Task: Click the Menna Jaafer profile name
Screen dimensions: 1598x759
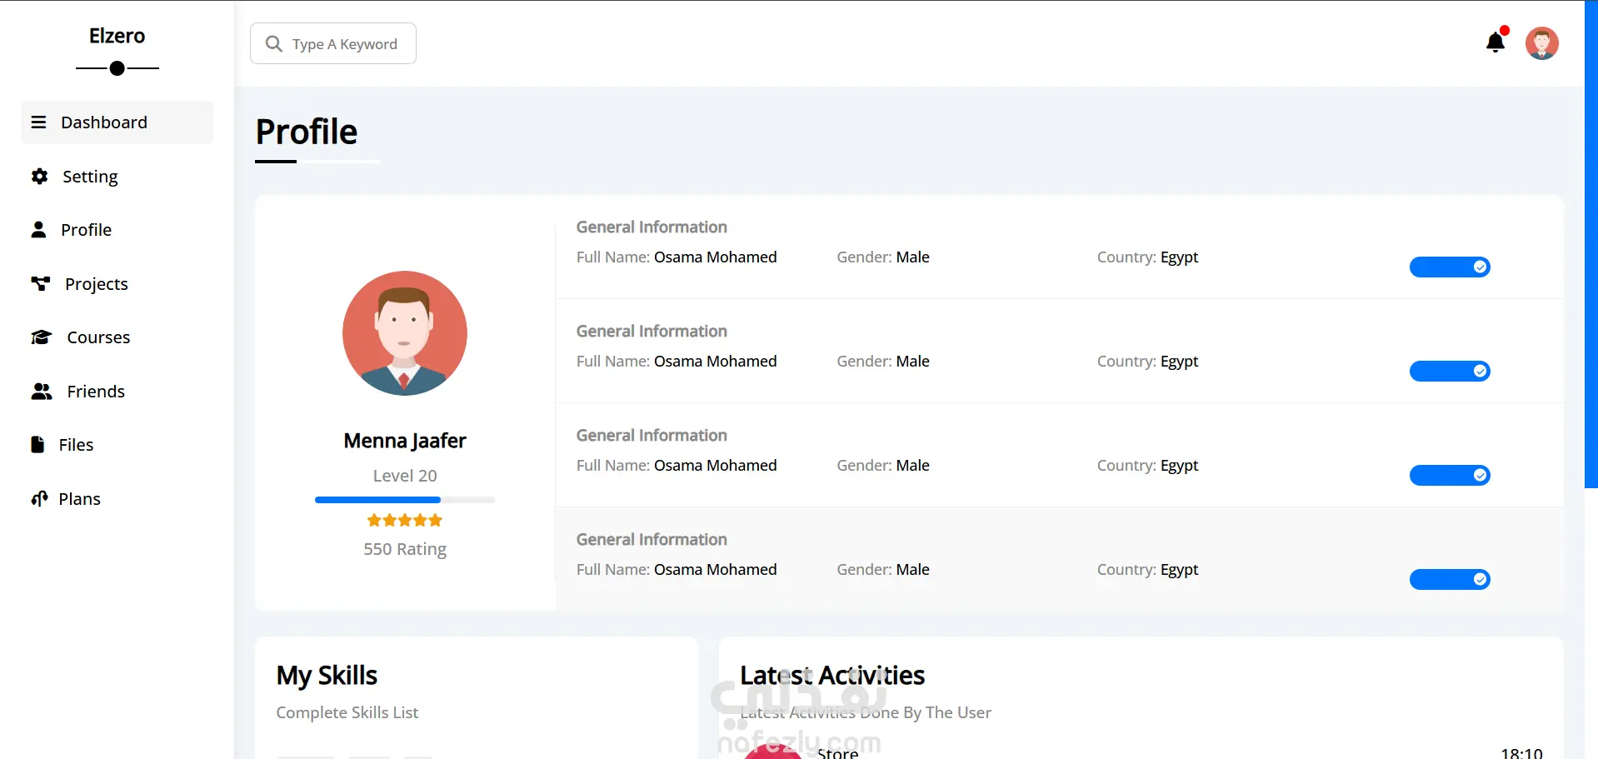Action: pos(405,441)
